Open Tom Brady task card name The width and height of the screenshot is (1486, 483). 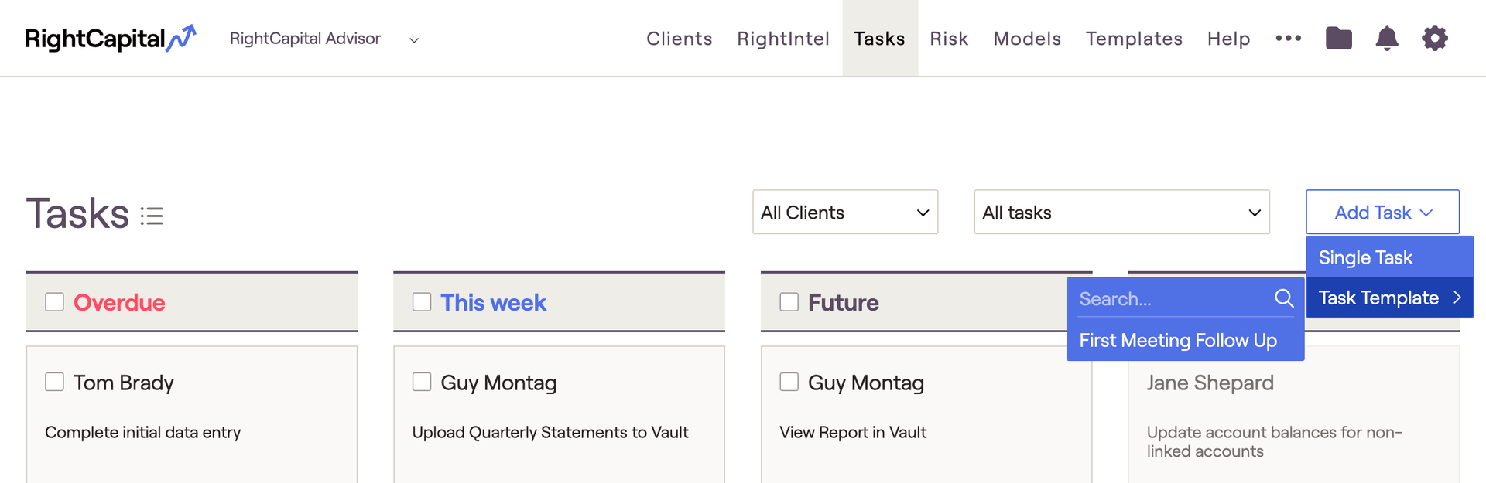124,383
